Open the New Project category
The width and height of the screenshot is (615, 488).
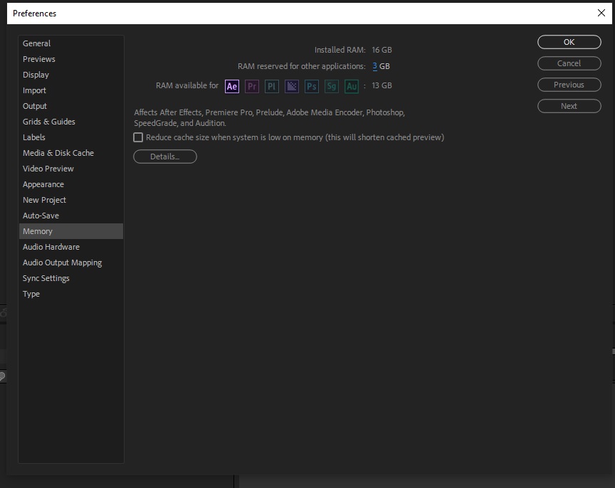tap(71, 201)
